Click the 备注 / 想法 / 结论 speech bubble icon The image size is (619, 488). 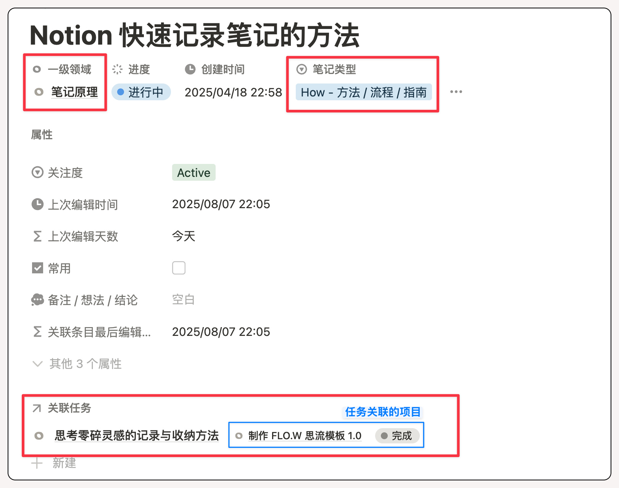click(37, 300)
